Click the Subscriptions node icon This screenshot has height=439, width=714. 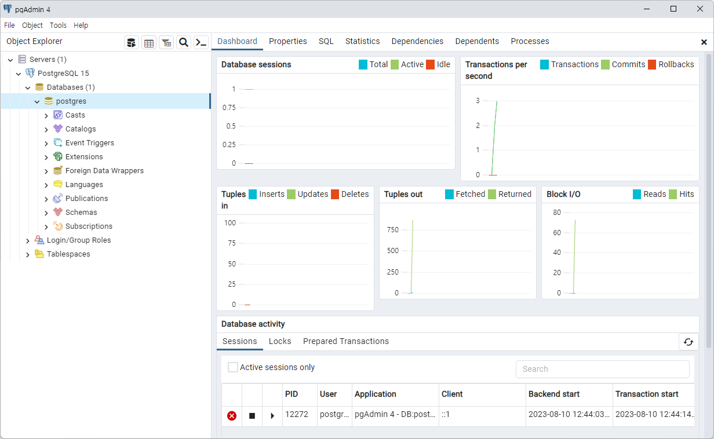click(58, 226)
